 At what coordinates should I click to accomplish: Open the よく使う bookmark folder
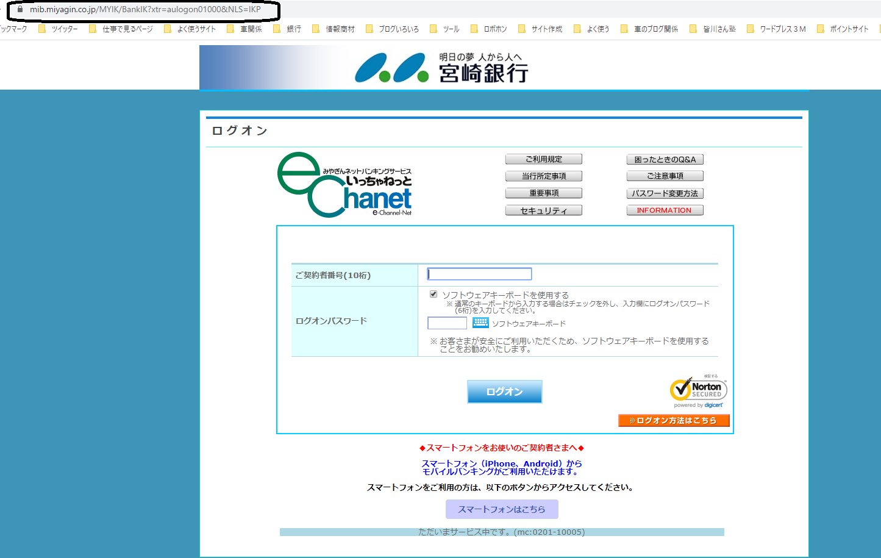coord(591,29)
